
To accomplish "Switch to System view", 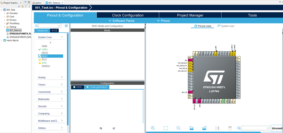I will 226,26.
